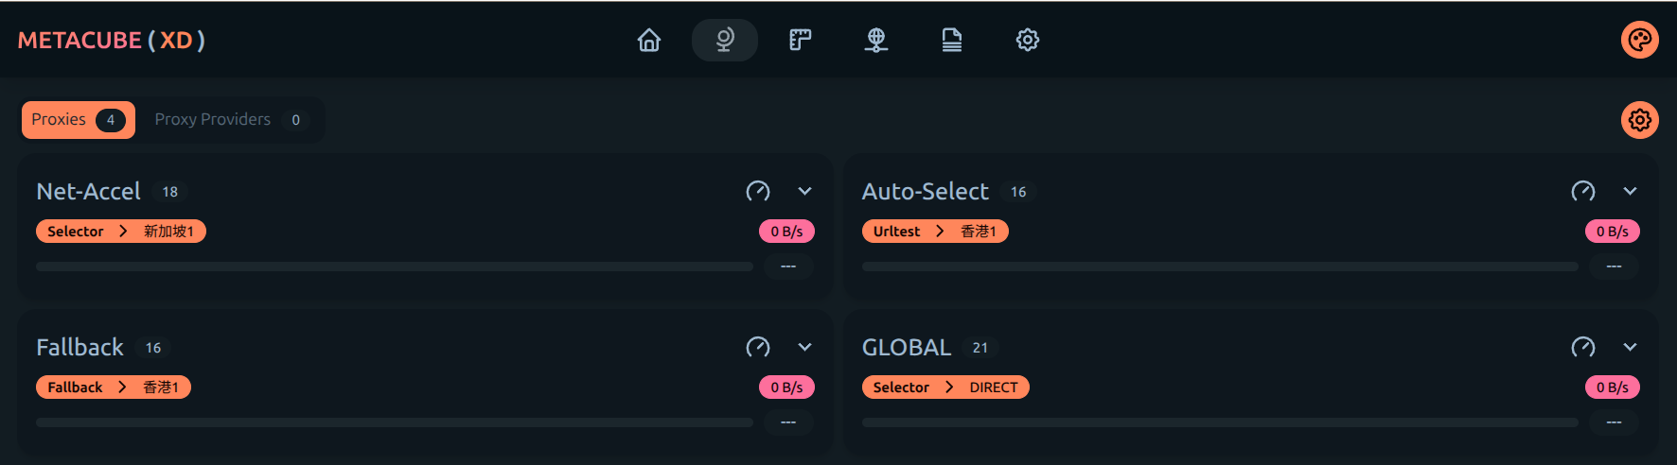Expand the GLOBAL proxy group

click(x=1630, y=348)
